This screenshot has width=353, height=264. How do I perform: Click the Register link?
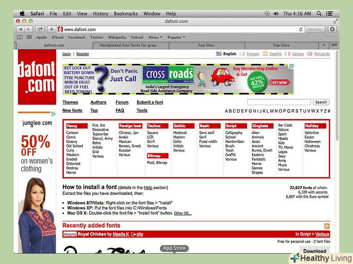(x=82, y=54)
